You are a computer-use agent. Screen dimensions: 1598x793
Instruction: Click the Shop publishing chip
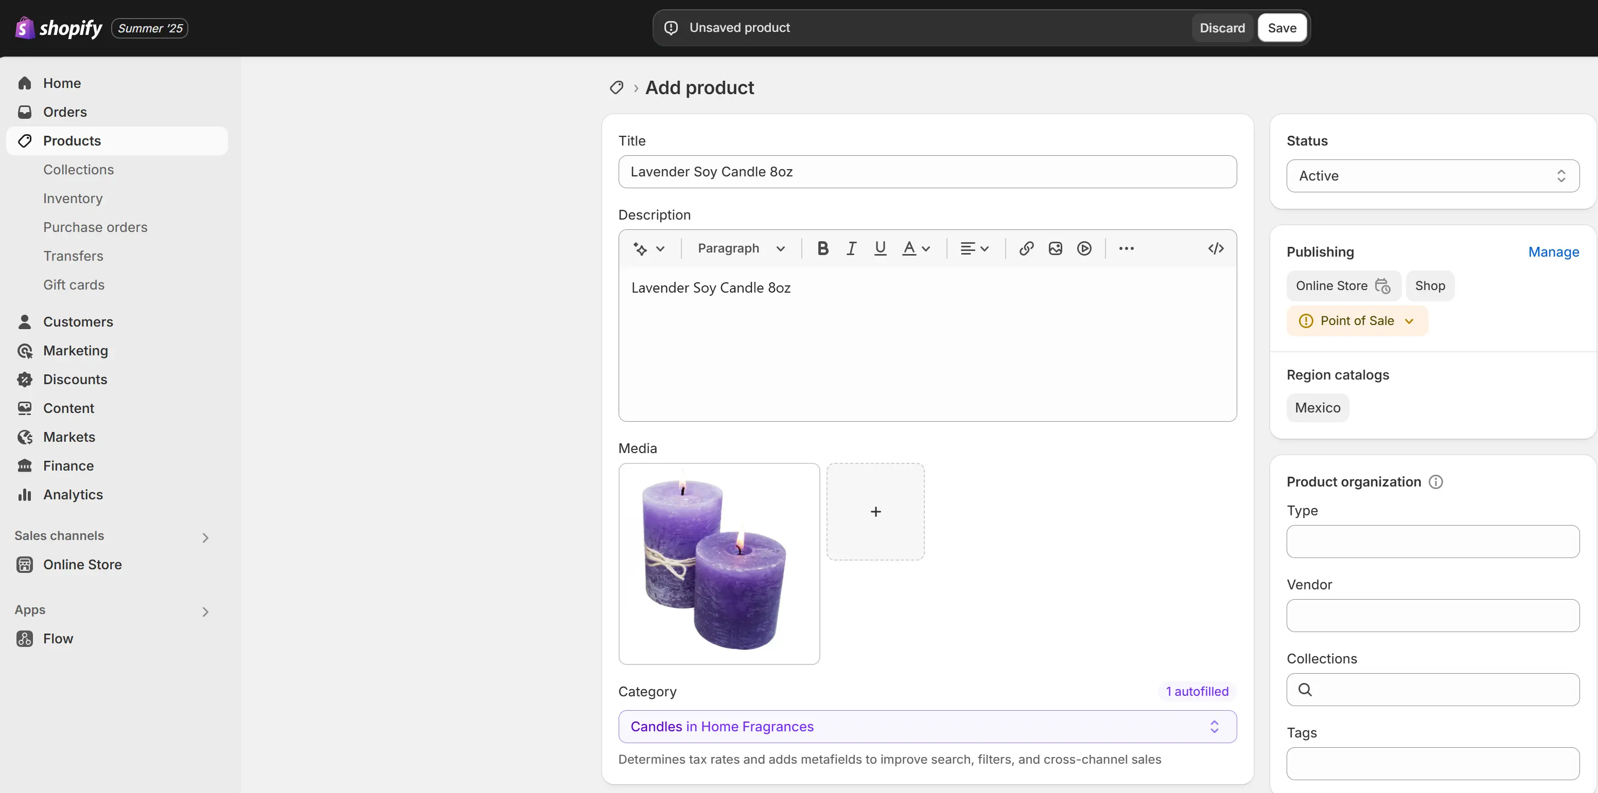[1430, 286]
